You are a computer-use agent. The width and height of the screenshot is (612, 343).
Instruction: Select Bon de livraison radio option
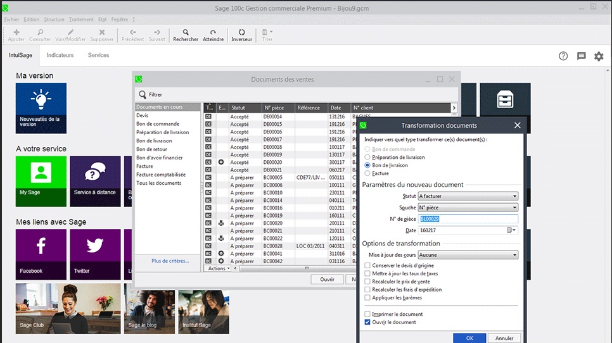(367, 165)
